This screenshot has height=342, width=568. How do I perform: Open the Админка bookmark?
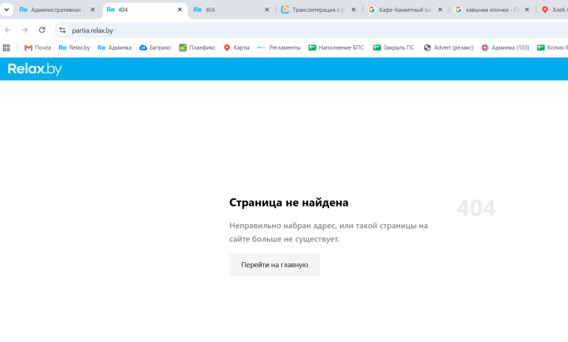click(x=115, y=47)
